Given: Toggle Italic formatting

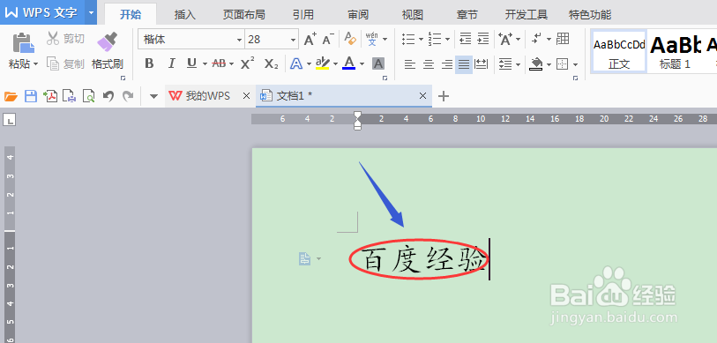Looking at the screenshot, I should (x=171, y=63).
